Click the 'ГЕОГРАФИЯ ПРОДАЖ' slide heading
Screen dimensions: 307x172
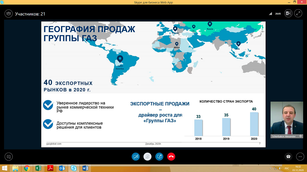[x=89, y=29]
